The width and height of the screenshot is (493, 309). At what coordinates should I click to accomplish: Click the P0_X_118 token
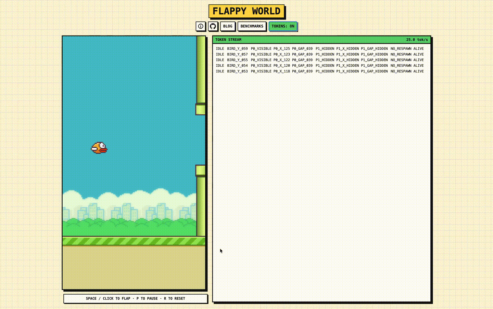(x=281, y=71)
